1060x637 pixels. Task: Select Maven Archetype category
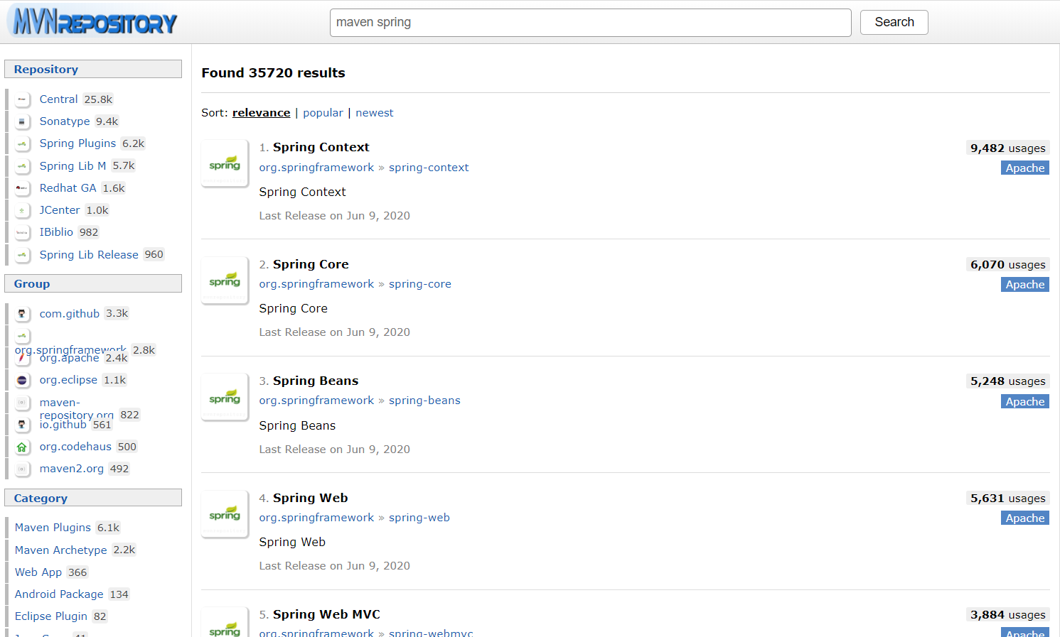[60, 550]
